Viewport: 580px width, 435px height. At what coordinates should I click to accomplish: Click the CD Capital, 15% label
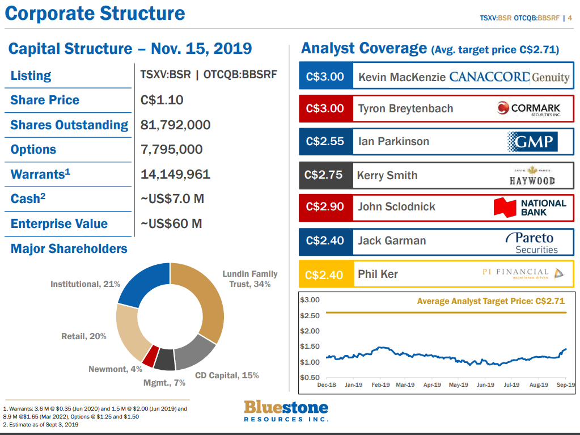(x=227, y=375)
